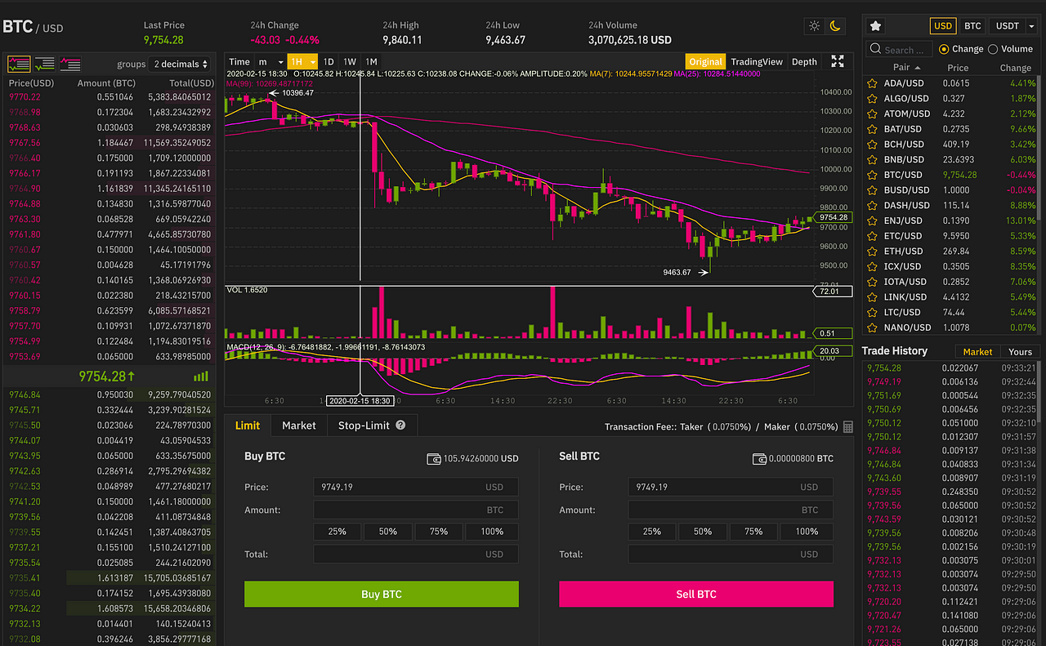This screenshot has width=1046, height=646.
Task: Select buy order price 9746.84
Action: 25,394
